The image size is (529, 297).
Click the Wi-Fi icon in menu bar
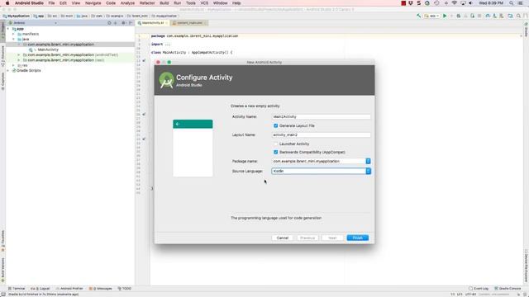click(x=454, y=3)
